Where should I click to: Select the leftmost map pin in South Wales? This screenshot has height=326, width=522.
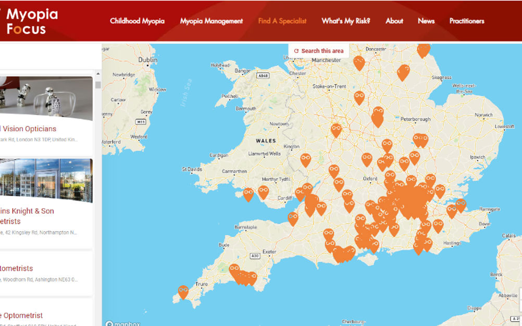coord(248,194)
